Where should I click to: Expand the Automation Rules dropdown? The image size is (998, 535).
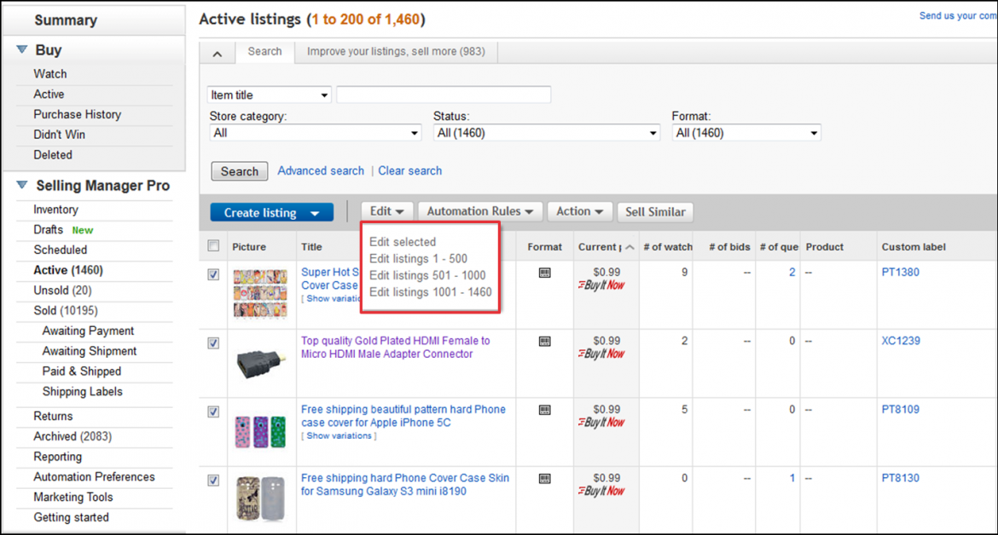481,211
